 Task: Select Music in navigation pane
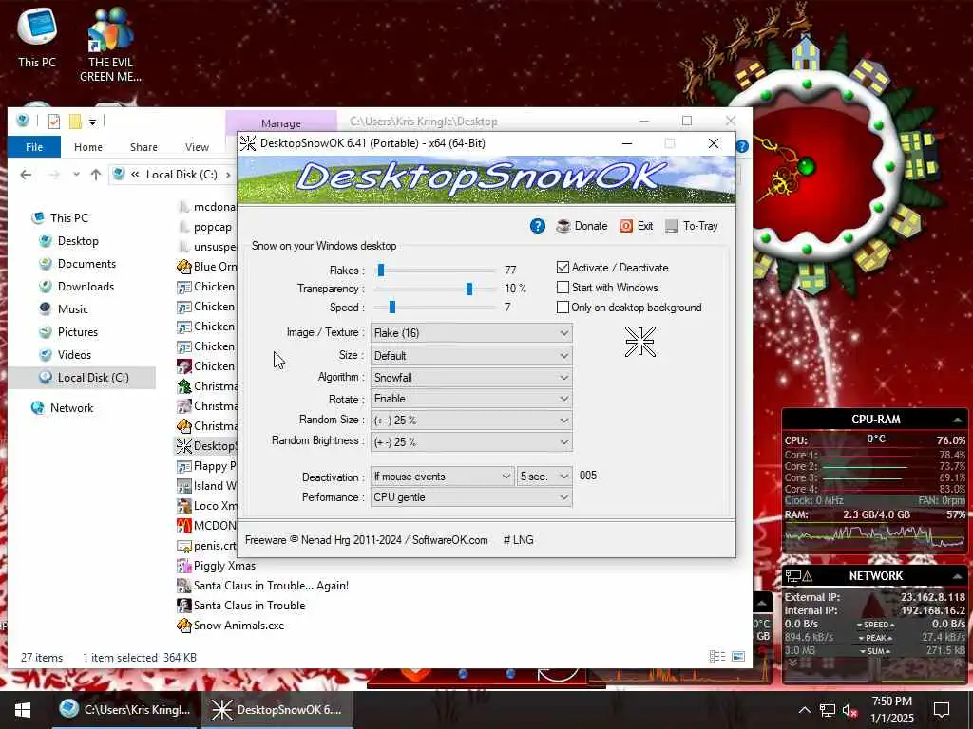coord(72,308)
